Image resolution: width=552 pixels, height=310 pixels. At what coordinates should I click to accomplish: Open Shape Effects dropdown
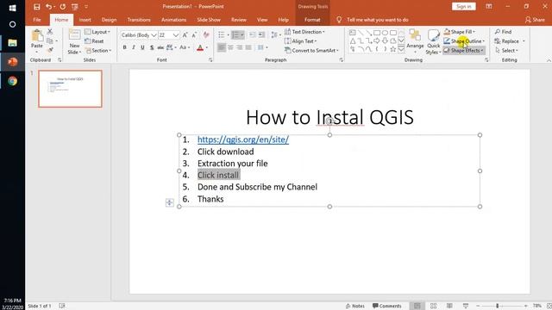(x=463, y=51)
